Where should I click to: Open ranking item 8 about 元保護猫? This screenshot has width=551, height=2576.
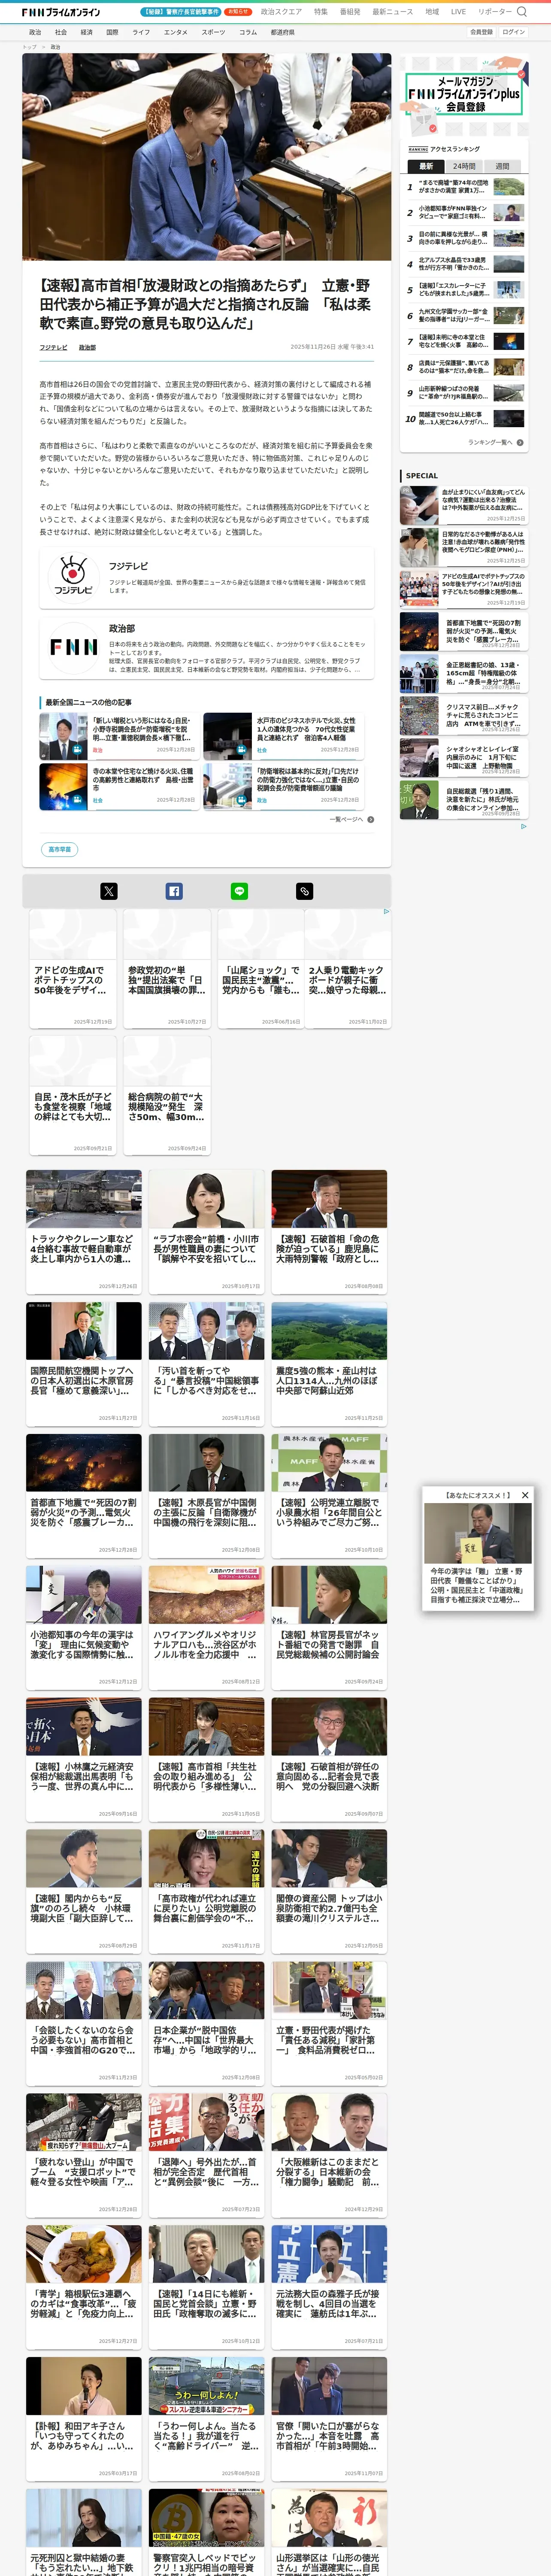tap(464, 368)
